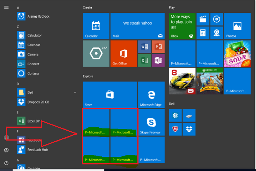Jump via letter G header

(x=18, y=160)
